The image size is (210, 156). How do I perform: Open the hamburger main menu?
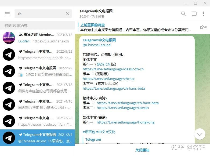(x=7, y=14)
